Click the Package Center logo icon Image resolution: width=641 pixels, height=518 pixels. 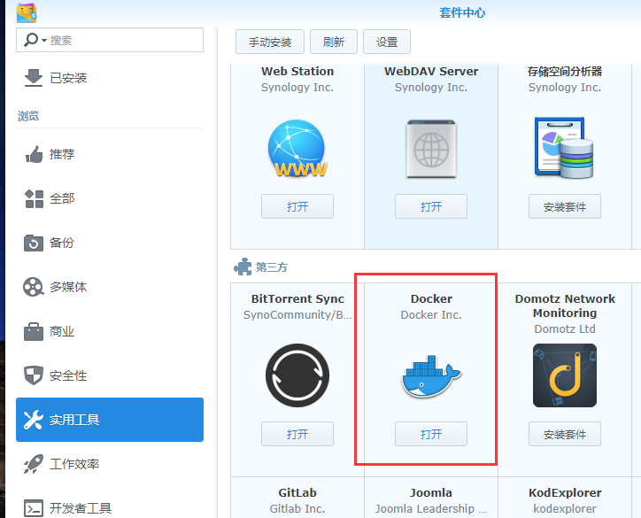click(x=27, y=12)
